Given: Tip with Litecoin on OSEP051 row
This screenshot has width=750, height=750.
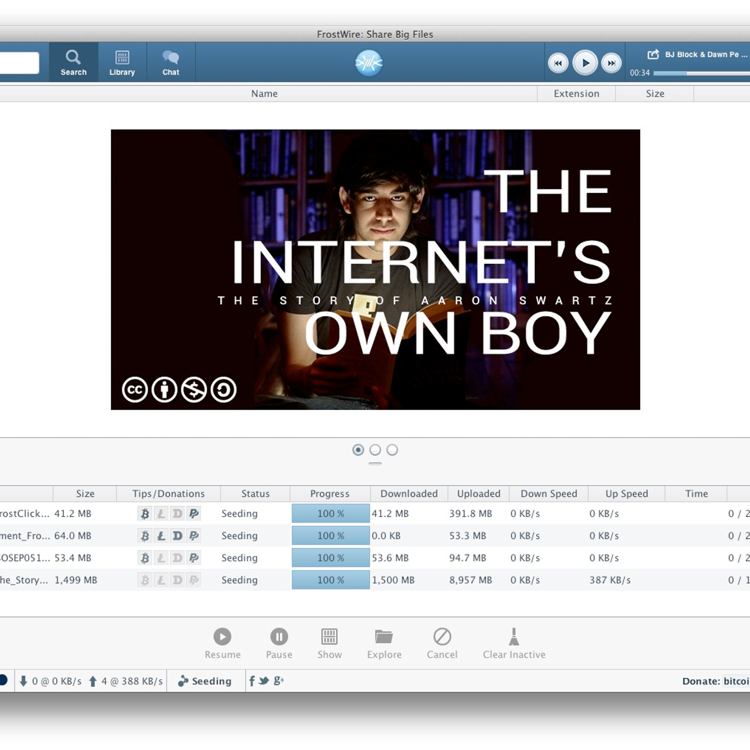Looking at the screenshot, I should coord(161,558).
